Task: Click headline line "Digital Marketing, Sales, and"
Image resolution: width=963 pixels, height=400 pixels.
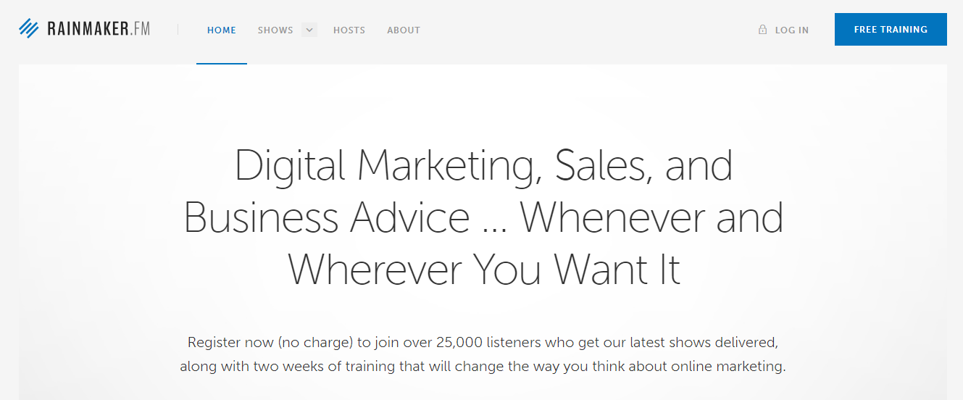Action: click(x=483, y=166)
